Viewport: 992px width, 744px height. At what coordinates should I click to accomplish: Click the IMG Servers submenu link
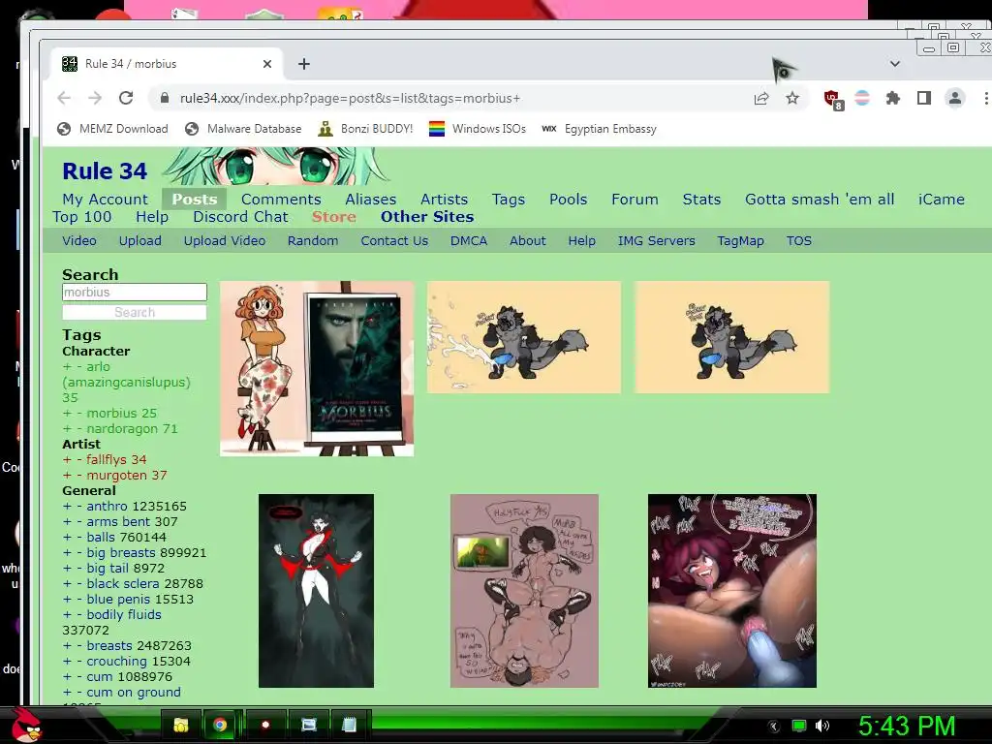tap(656, 241)
